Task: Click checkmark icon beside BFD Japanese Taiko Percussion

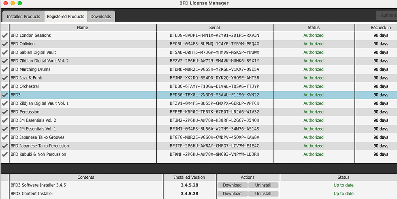Action: click(4, 146)
